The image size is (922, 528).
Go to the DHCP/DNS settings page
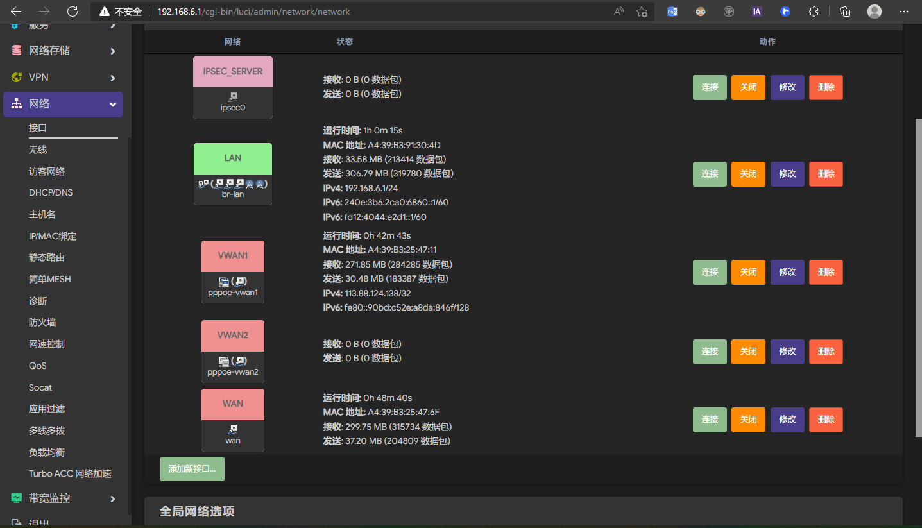51,192
